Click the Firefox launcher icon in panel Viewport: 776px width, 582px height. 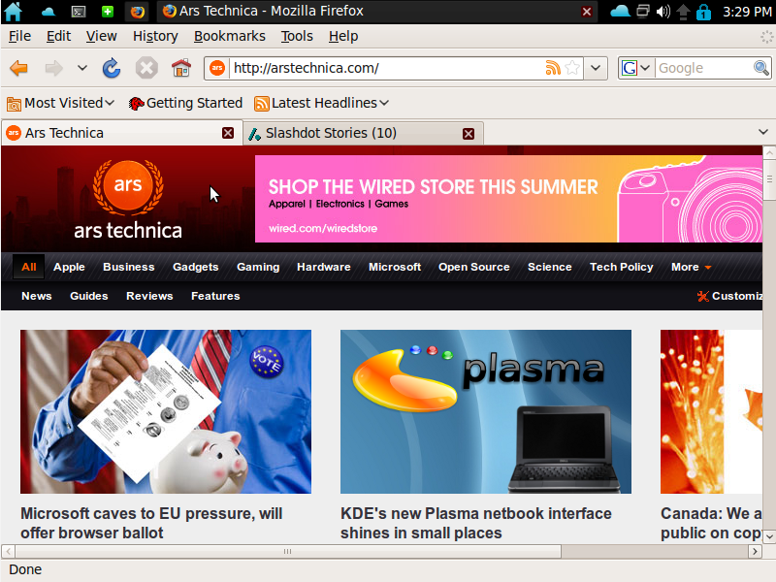tap(138, 12)
